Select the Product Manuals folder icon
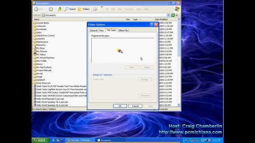Image resolution: width=255 pixels, height=143 pixels. pyautogui.click(x=35, y=70)
